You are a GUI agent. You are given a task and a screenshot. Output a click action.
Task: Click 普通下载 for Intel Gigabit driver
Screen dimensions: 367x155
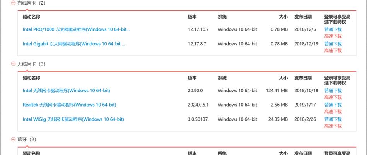click(x=333, y=44)
